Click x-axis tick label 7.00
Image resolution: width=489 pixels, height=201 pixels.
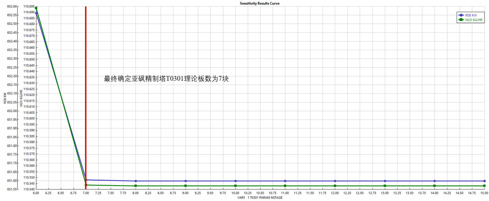86,193
